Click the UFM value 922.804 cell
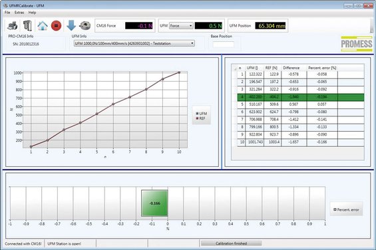The image size is (376, 250). tap(254, 134)
